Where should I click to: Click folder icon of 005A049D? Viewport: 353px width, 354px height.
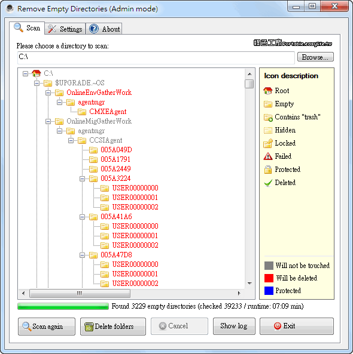(93, 150)
